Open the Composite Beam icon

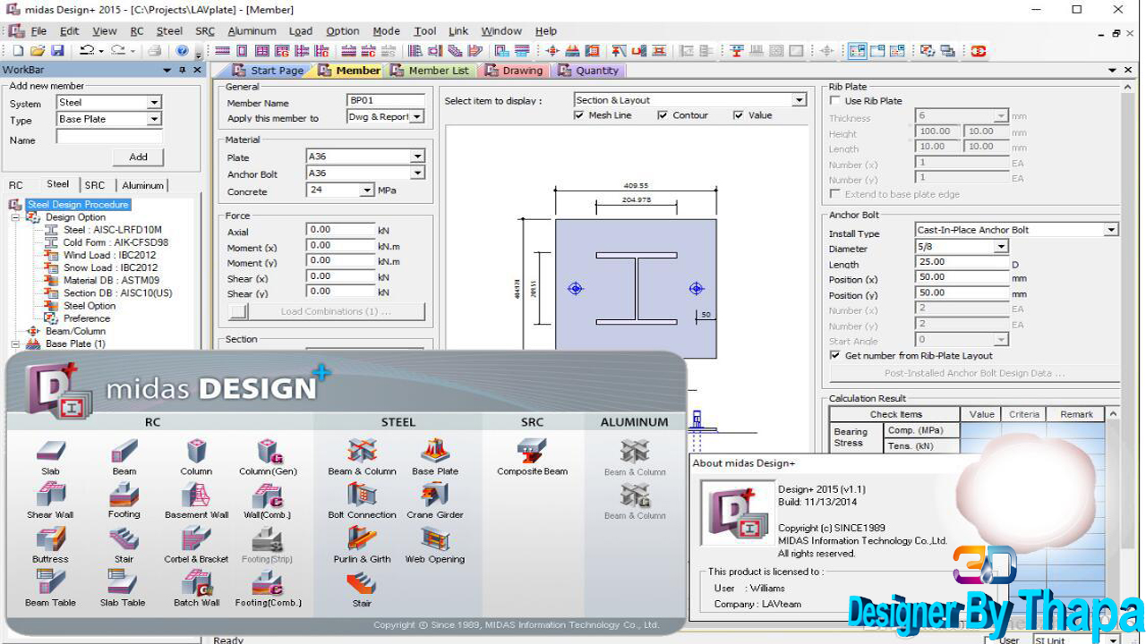coord(532,452)
